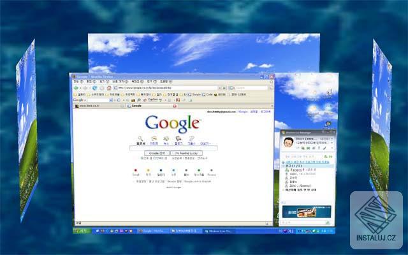Click the Messenger contact search field
The image size is (408, 255).
pos(303,157)
